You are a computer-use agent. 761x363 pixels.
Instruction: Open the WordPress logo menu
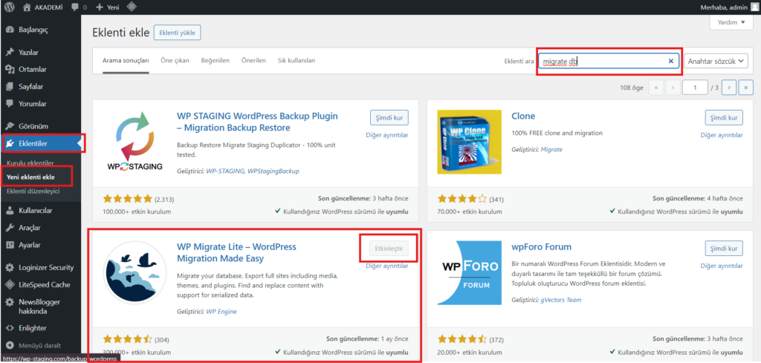point(9,7)
